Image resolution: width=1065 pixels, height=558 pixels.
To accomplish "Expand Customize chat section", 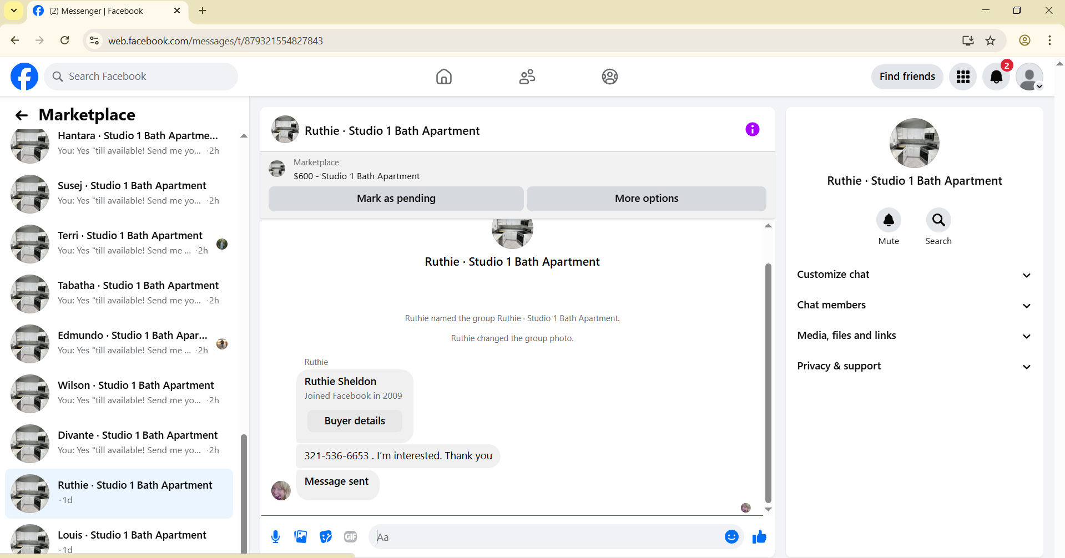I will pos(915,275).
